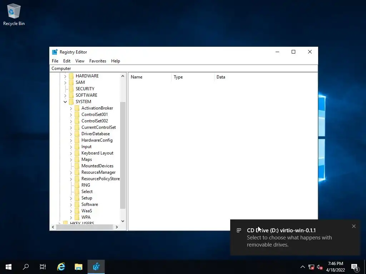The height and width of the screenshot is (274, 366).
Task: Select the Maps key
Action: point(86,159)
